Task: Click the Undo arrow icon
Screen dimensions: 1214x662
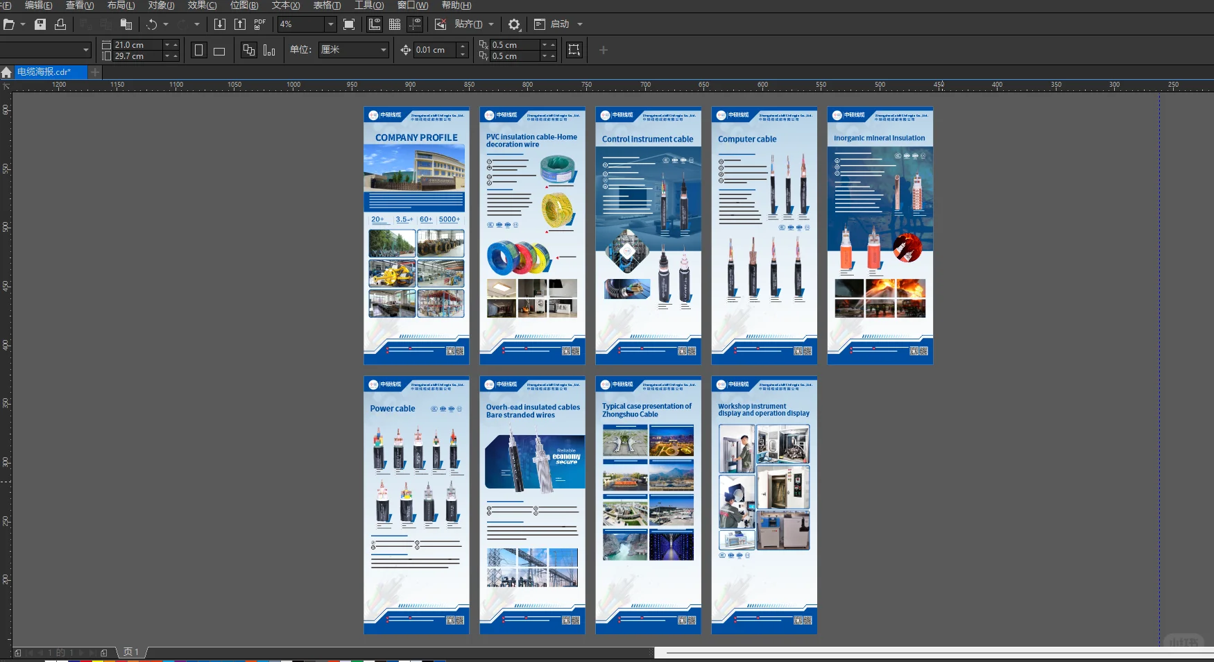Action: click(151, 24)
